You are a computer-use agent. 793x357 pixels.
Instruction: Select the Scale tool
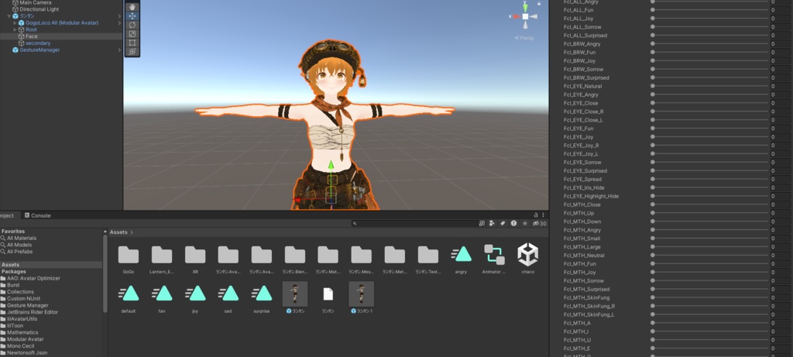[x=132, y=34]
